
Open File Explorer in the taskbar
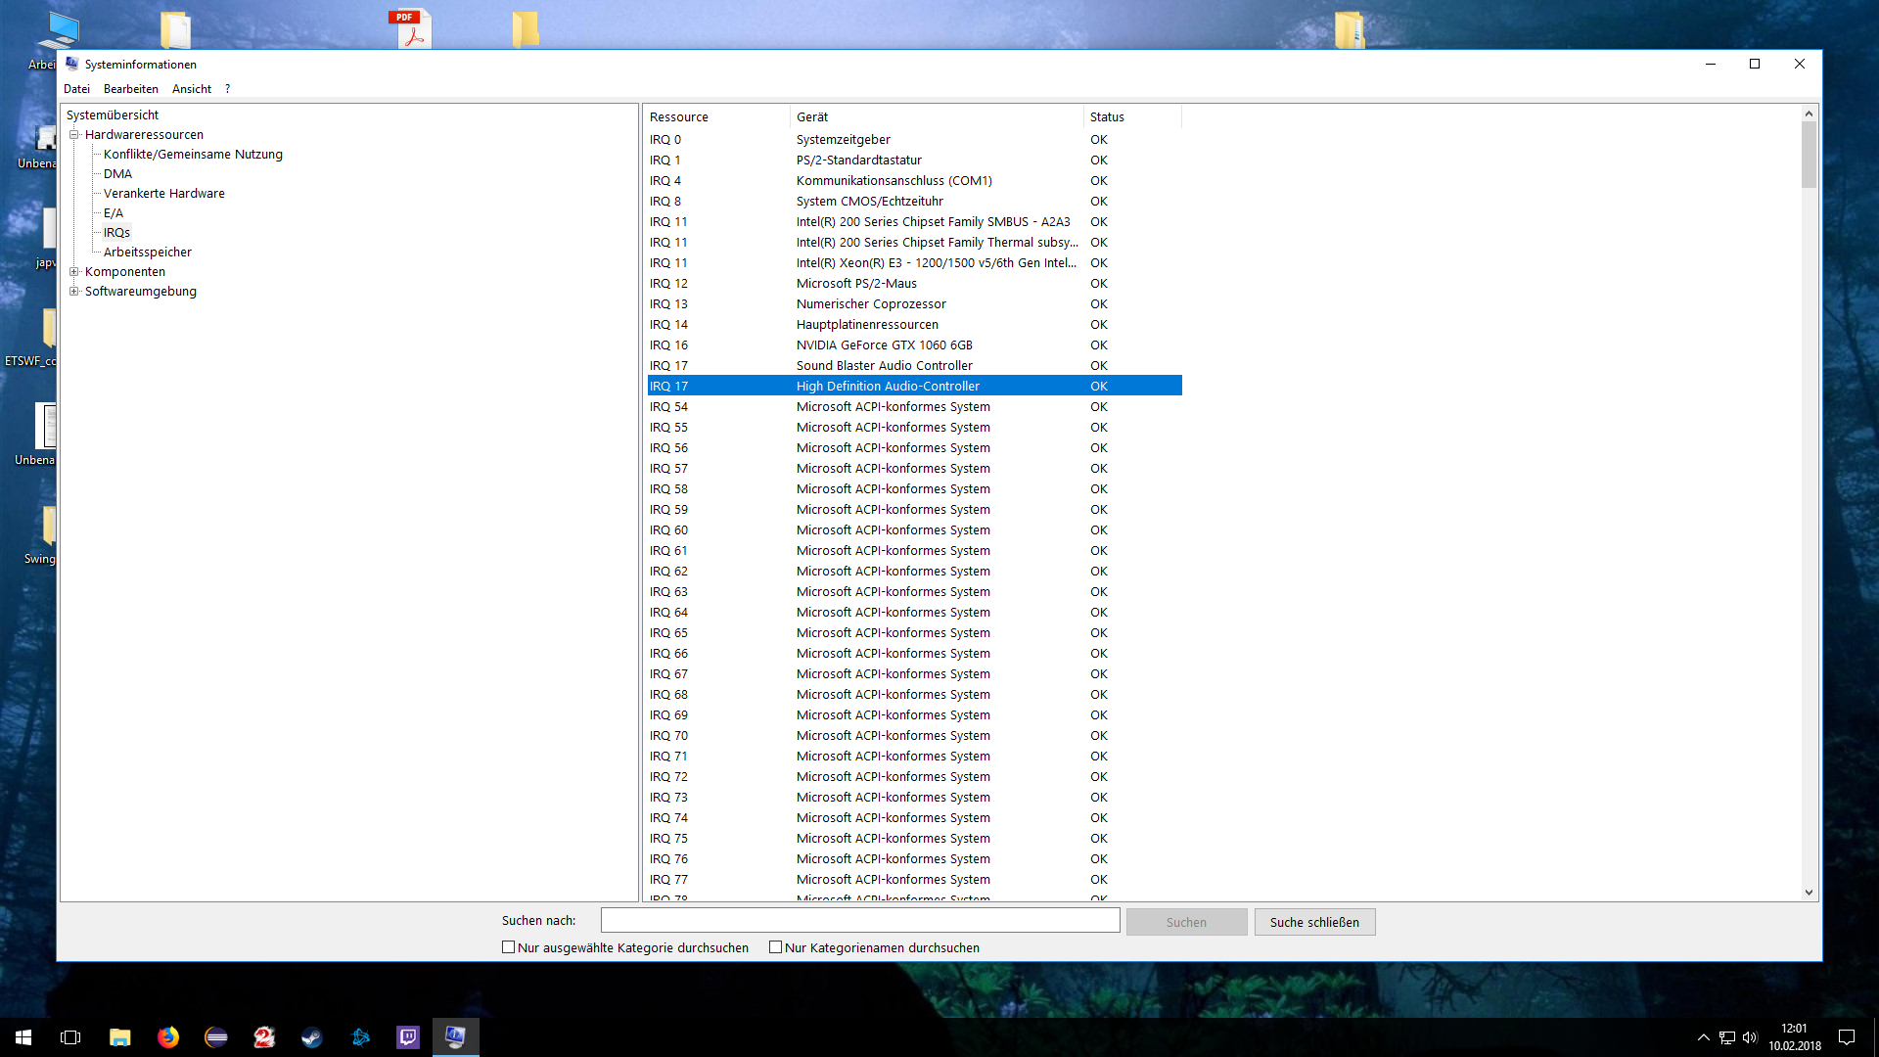120,1037
